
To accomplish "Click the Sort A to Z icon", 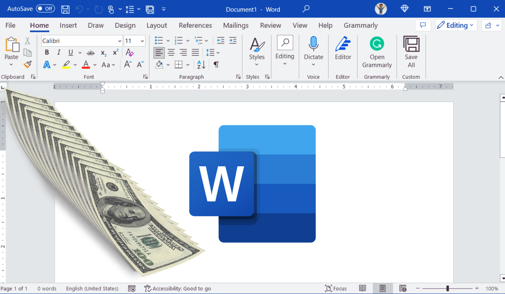I will 201,65.
